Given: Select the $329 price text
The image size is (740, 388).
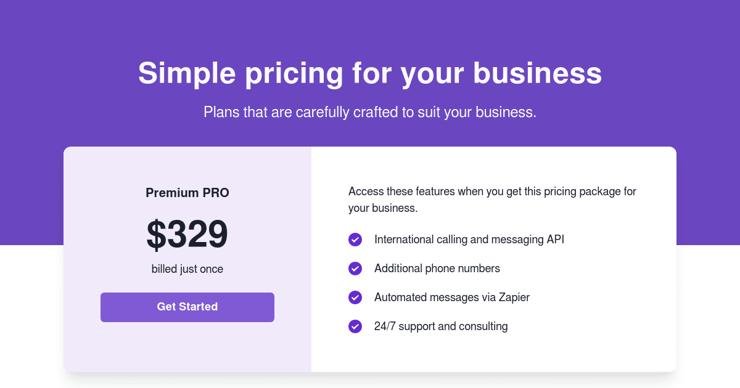Looking at the screenshot, I should tap(187, 235).
